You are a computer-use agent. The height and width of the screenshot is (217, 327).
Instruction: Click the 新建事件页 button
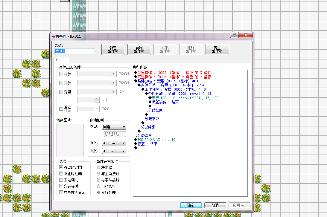pyautogui.click(x=113, y=50)
